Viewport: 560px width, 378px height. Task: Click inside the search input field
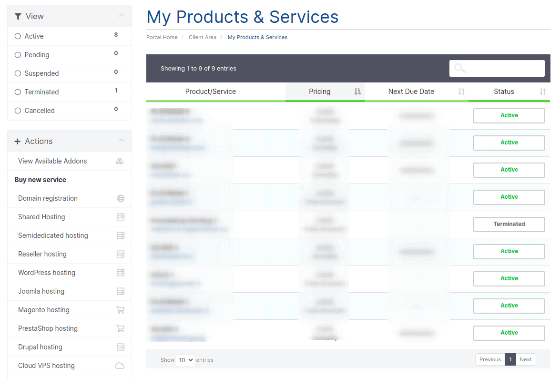497,68
